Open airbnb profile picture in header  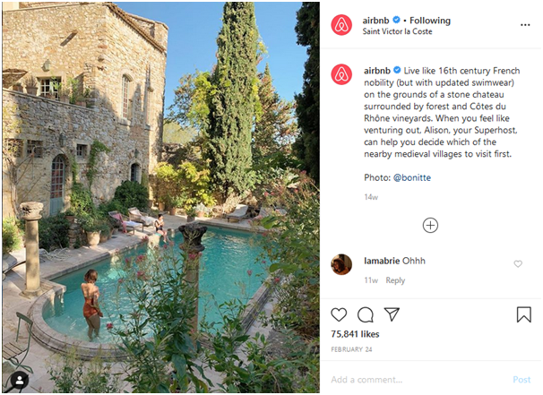coord(341,25)
